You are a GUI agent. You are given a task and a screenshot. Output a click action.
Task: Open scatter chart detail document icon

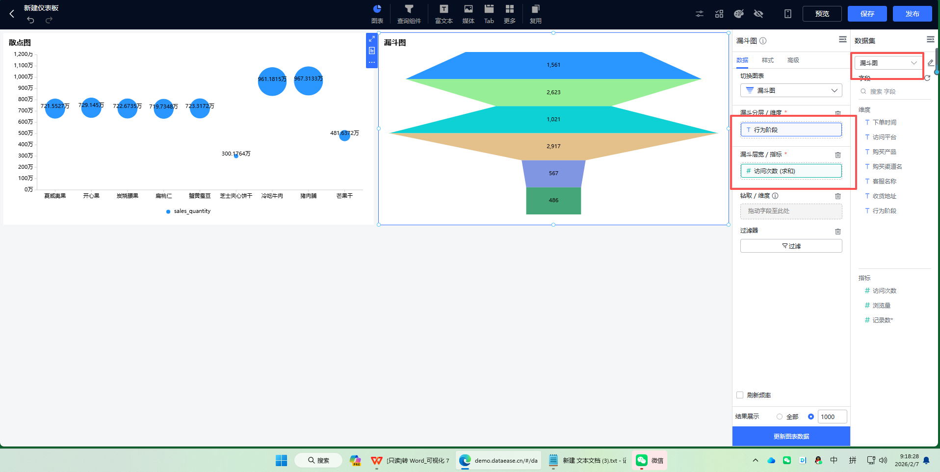[372, 51]
